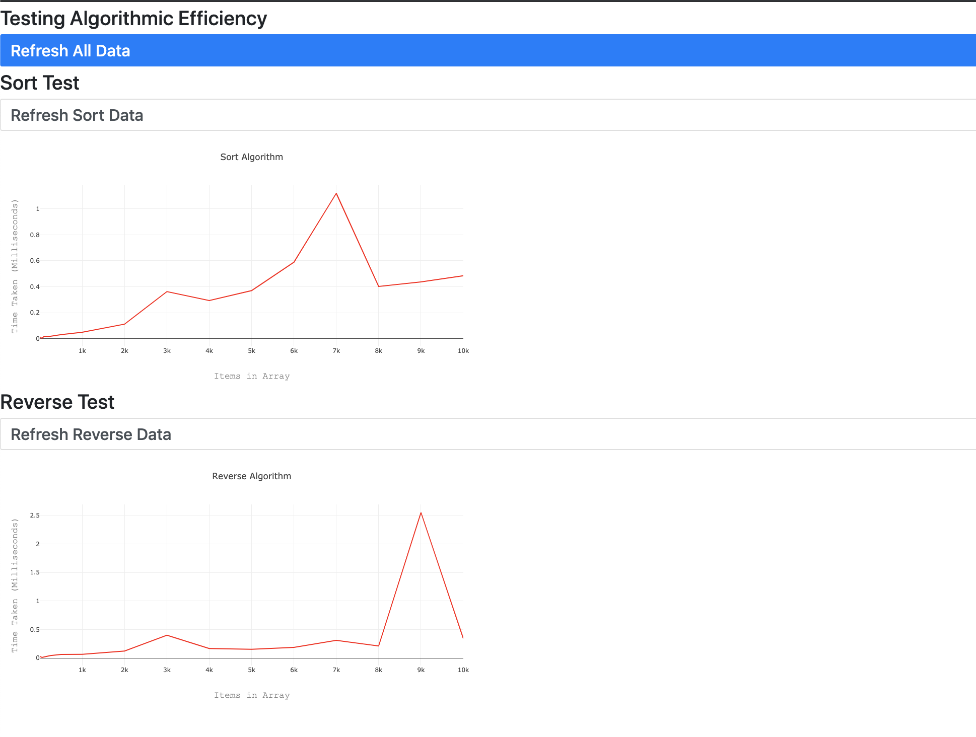Click the Sort Test heading
976x737 pixels.
(x=40, y=83)
